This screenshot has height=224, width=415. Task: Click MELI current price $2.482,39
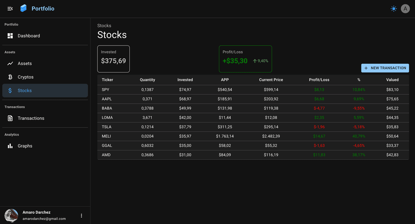pos(271,136)
